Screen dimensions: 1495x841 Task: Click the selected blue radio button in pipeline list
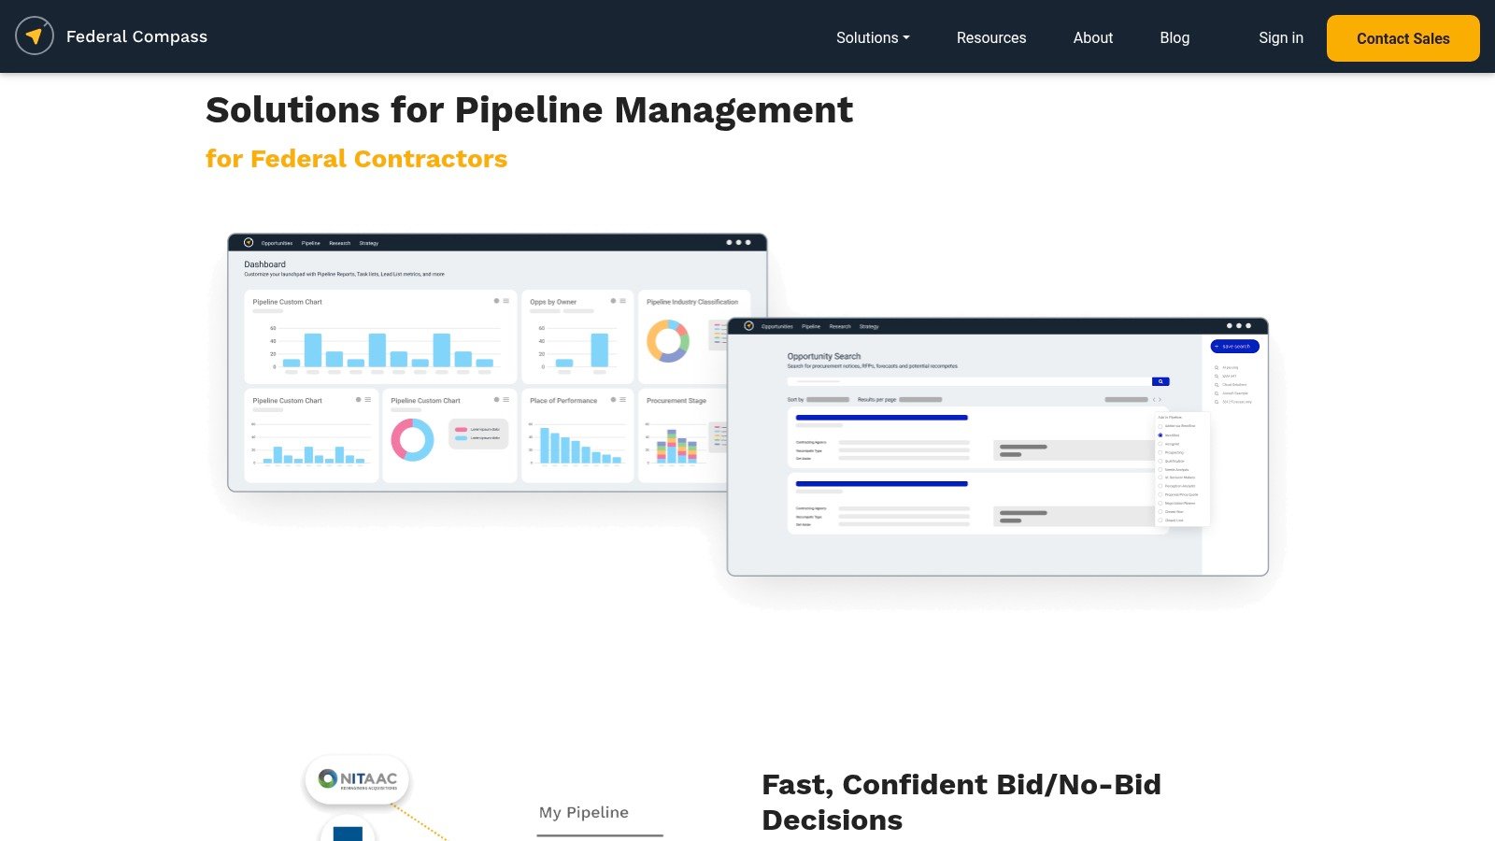(1160, 435)
